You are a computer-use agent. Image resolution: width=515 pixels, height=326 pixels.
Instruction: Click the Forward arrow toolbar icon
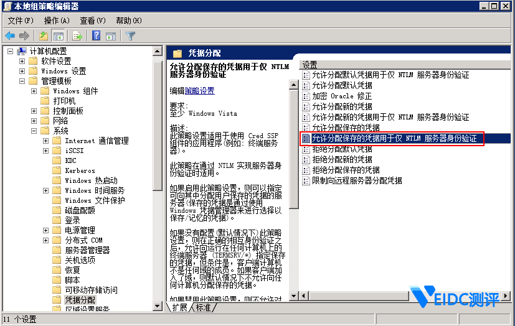click(24, 35)
